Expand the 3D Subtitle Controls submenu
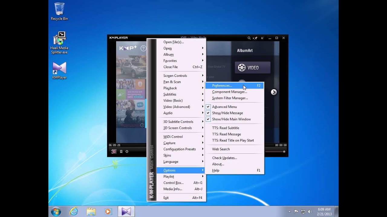The image size is (387, 217). pos(181,122)
